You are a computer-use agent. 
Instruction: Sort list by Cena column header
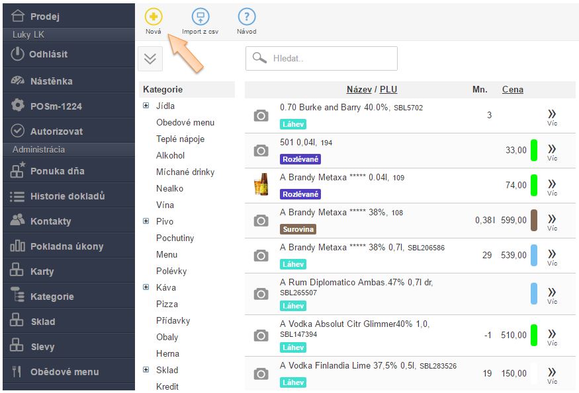pyautogui.click(x=512, y=89)
